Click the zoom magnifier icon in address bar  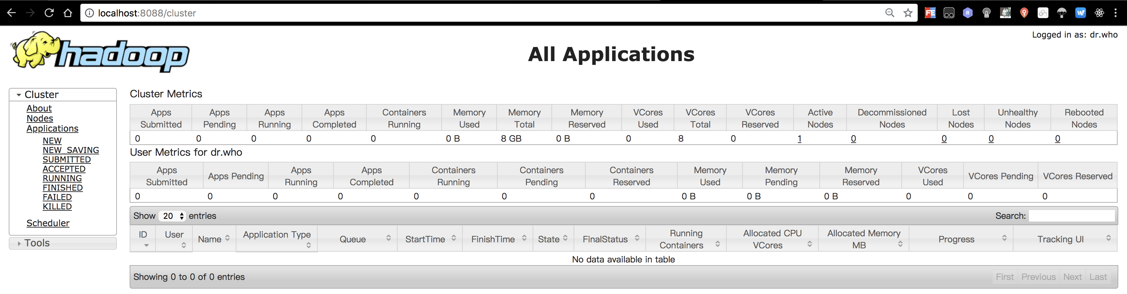tap(890, 13)
